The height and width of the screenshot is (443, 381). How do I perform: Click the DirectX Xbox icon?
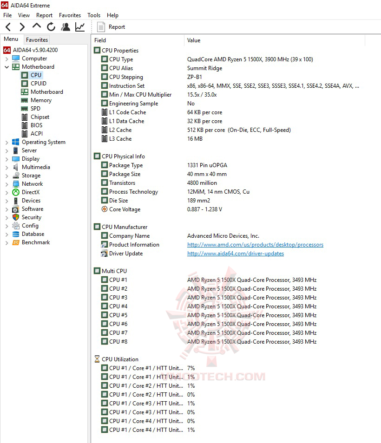16,192
